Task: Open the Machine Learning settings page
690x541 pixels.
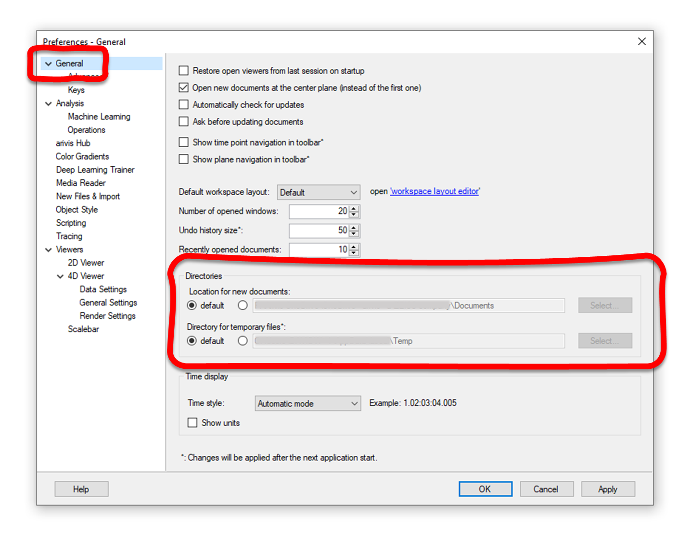Action: coord(99,116)
